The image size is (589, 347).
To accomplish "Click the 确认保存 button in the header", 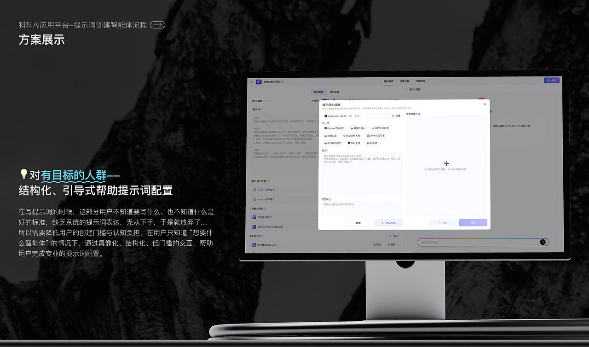I will coord(552,81).
